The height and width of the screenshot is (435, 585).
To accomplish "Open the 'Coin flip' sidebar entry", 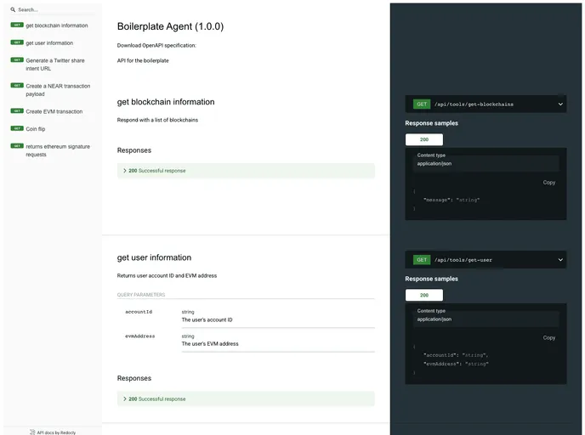I will tap(36, 129).
